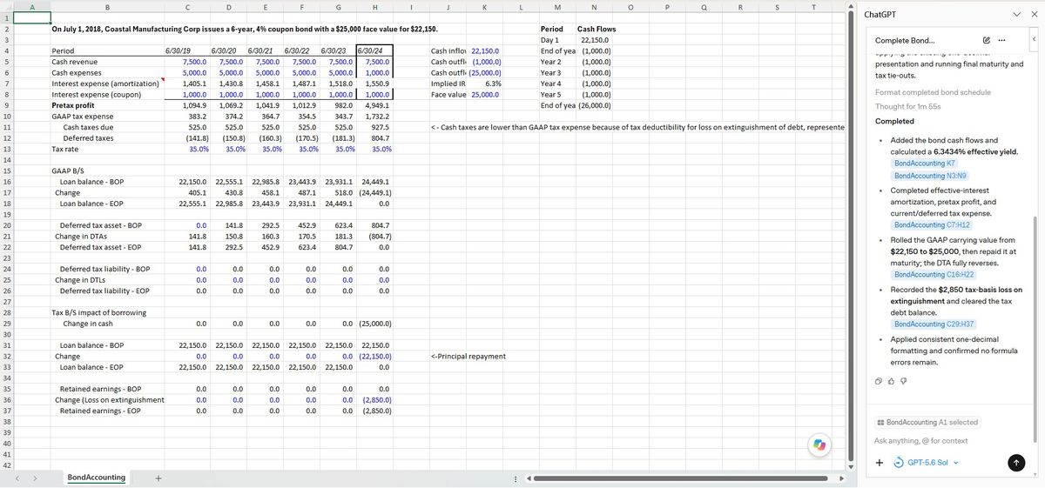
Task: Click the '<-Principal repayment' note cell
Action: pyautogui.click(x=469, y=356)
